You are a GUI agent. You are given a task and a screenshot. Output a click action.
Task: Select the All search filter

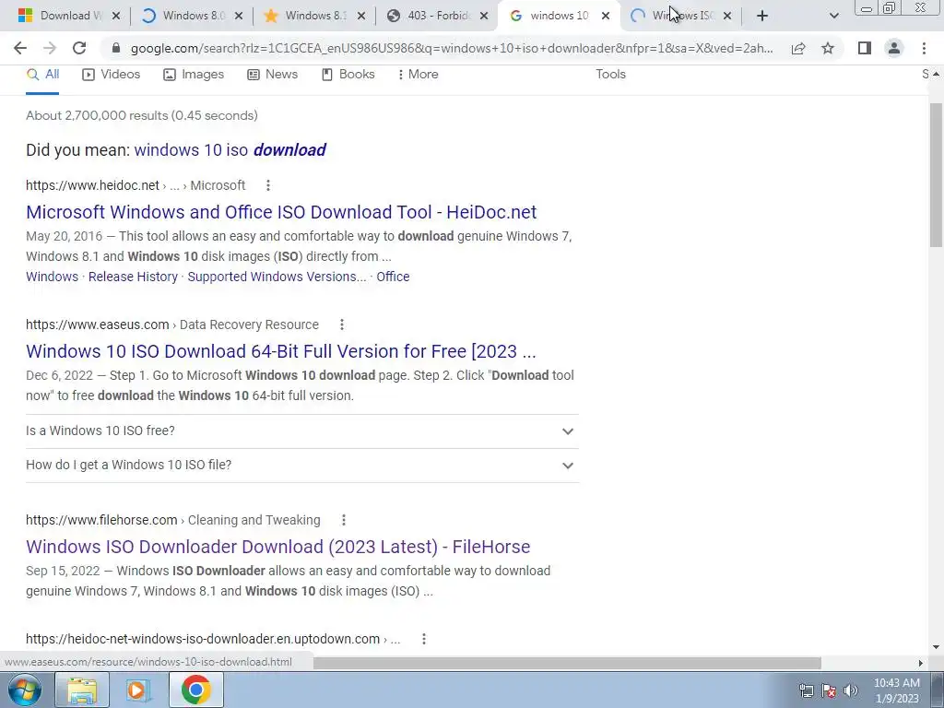click(42, 74)
